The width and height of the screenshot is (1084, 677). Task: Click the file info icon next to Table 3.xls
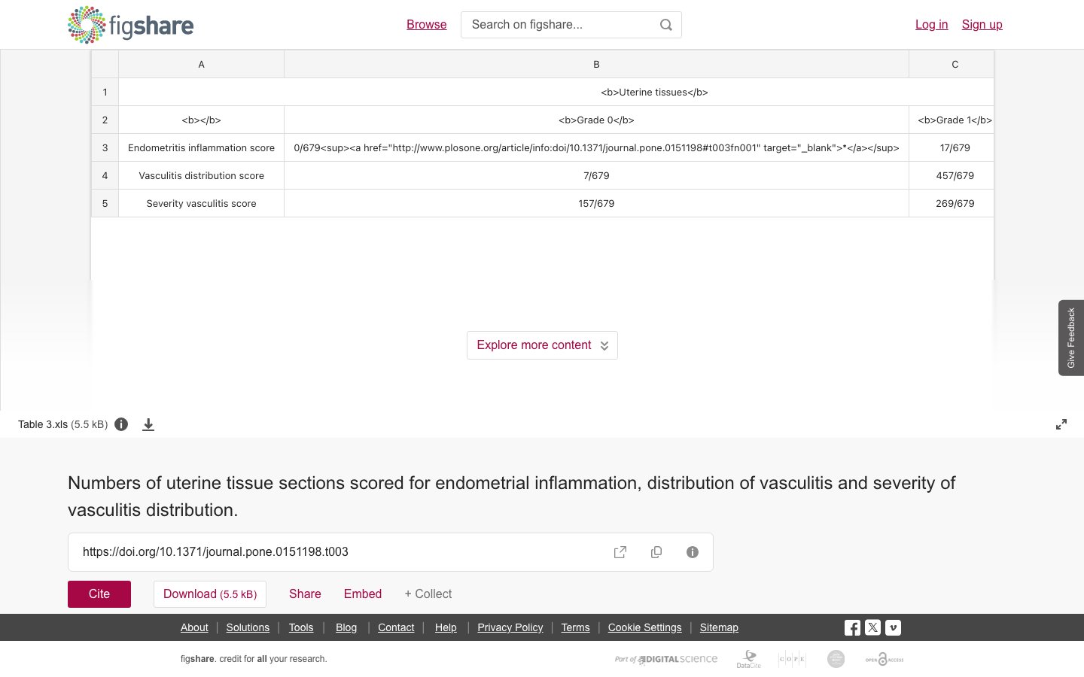click(121, 424)
